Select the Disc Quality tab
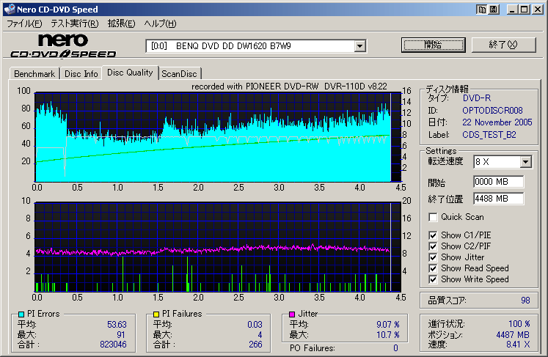The width and height of the screenshot is (548, 357). (130, 73)
